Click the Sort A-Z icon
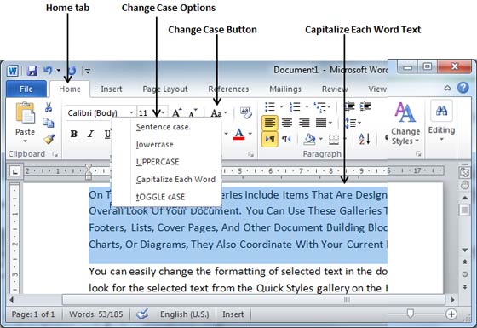 365,140
